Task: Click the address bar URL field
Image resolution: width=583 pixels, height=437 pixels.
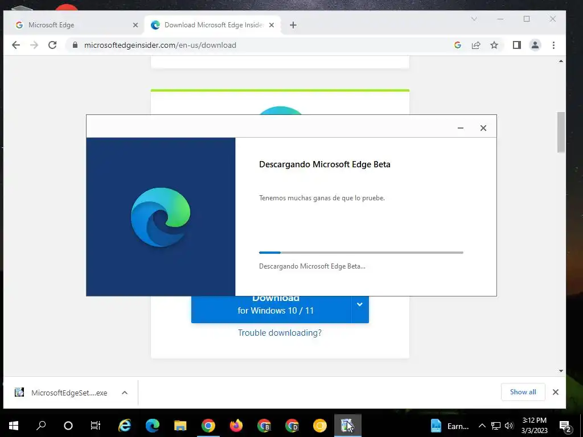Action: [260, 45]
